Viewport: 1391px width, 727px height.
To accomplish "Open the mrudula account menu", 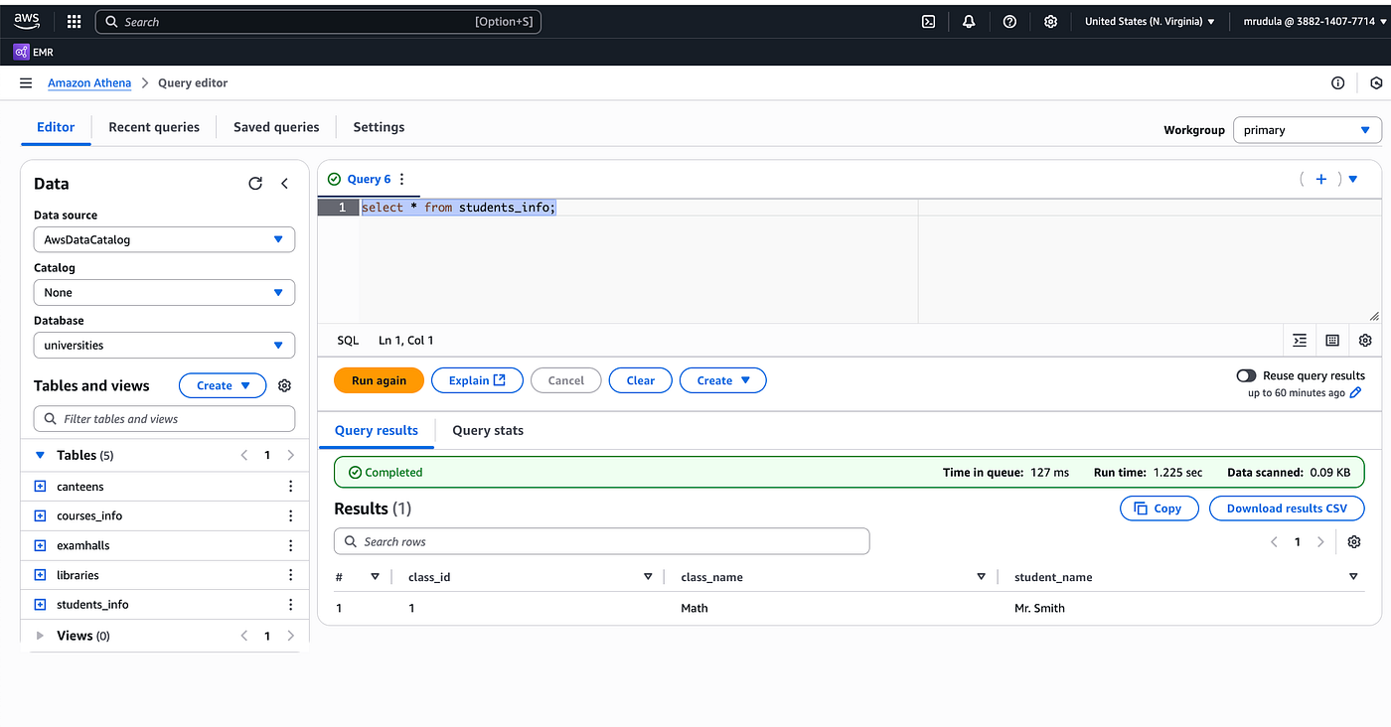I will coord(1313,21).
